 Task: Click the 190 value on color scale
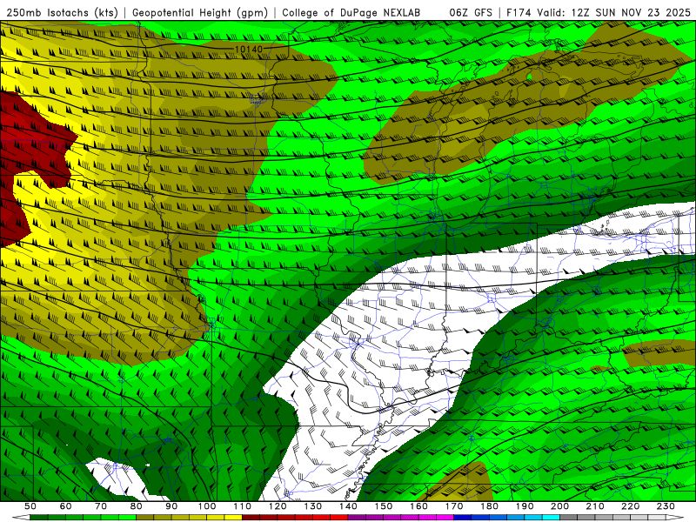525,506
